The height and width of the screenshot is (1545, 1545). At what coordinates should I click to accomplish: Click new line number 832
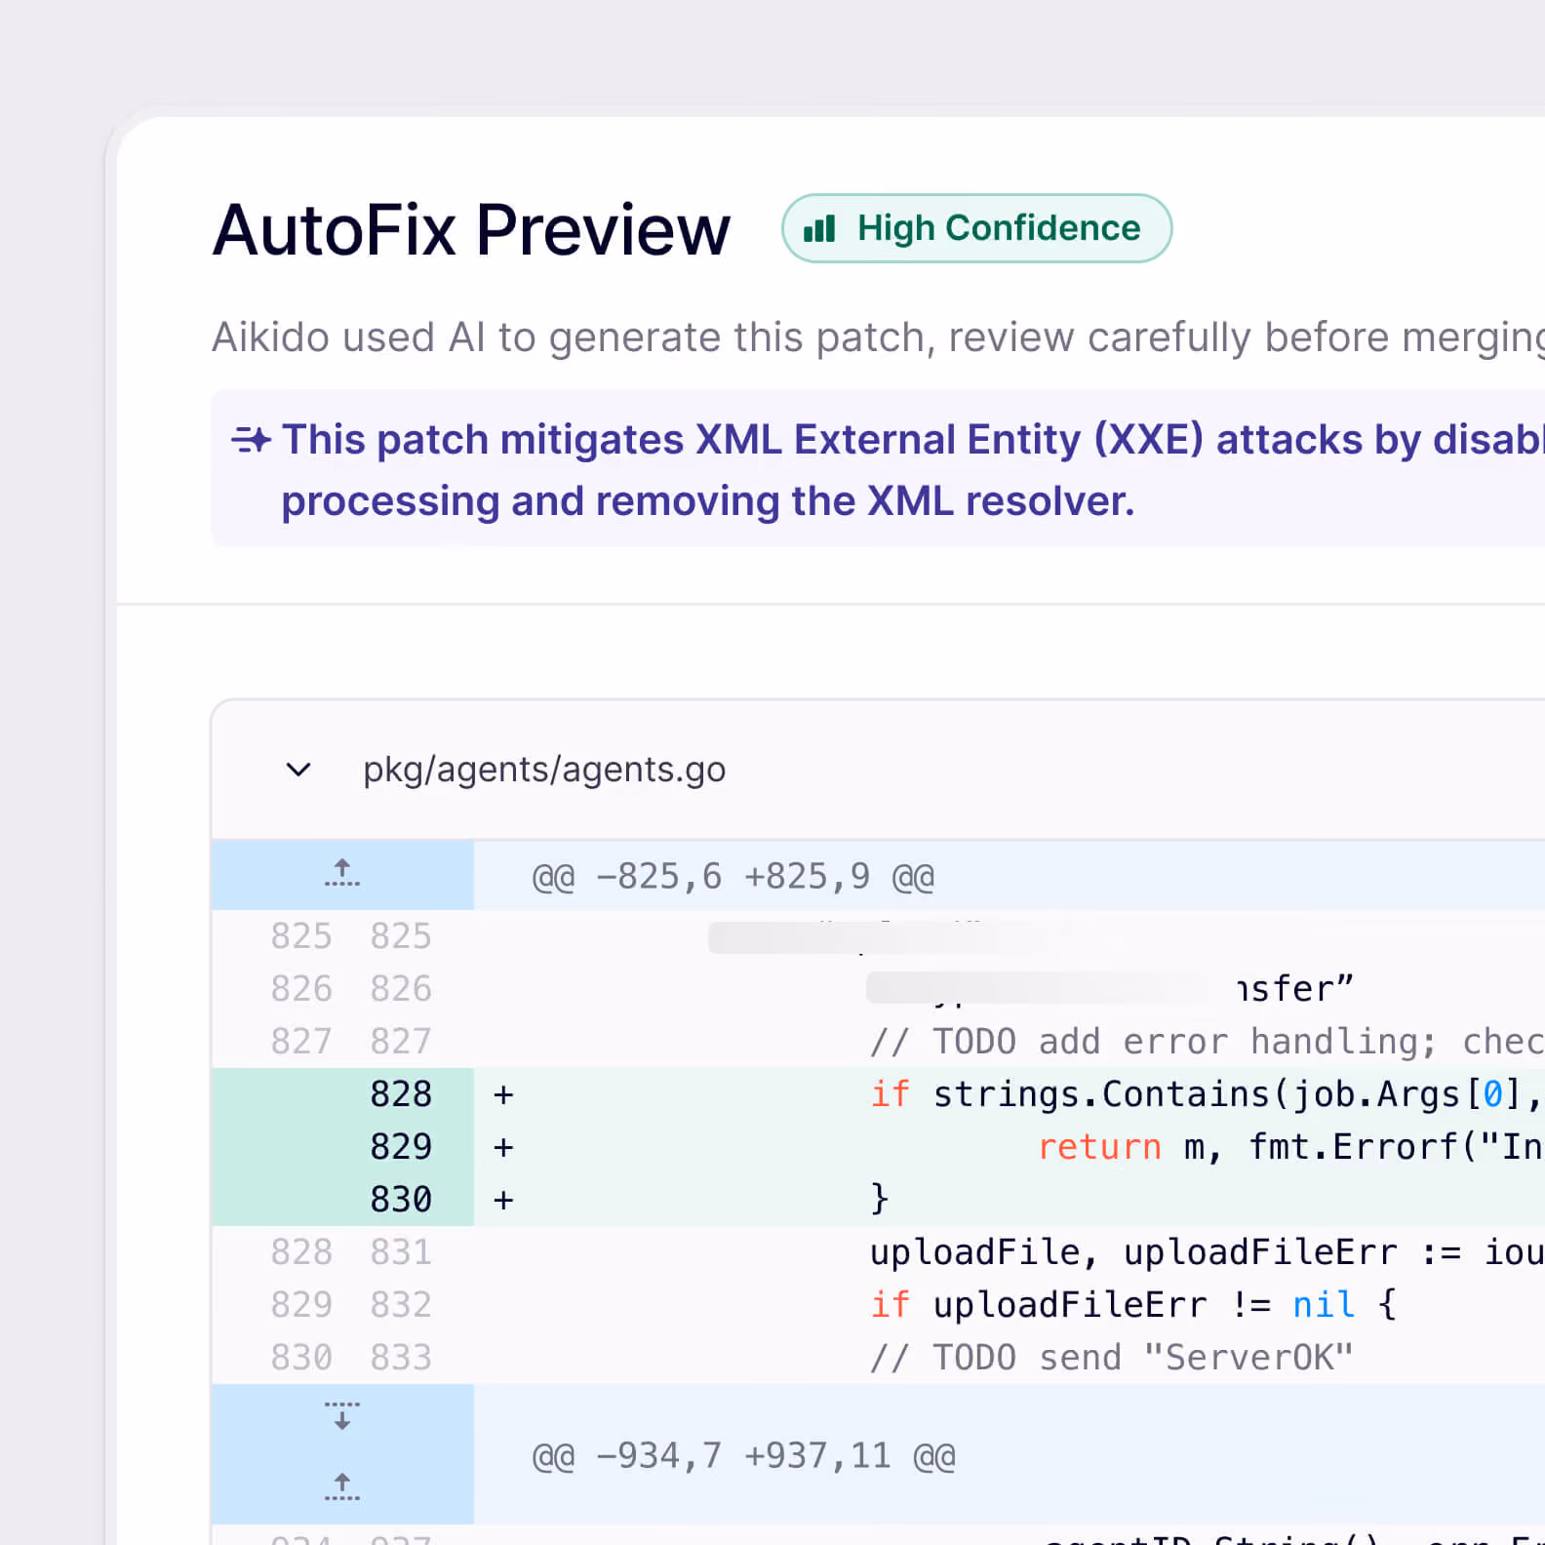click(401, 1305)
